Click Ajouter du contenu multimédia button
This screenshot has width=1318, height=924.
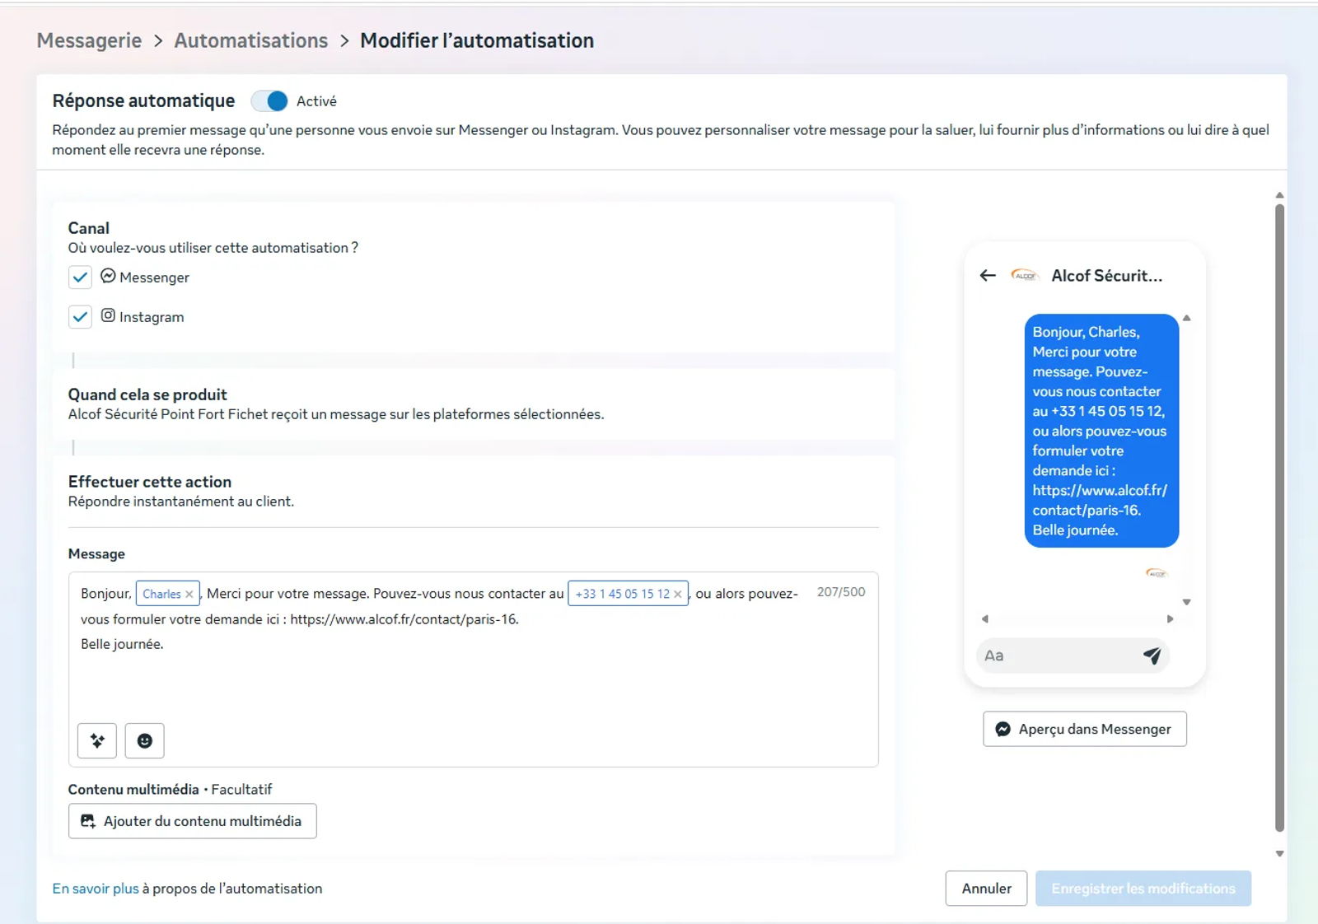(192, 821)
